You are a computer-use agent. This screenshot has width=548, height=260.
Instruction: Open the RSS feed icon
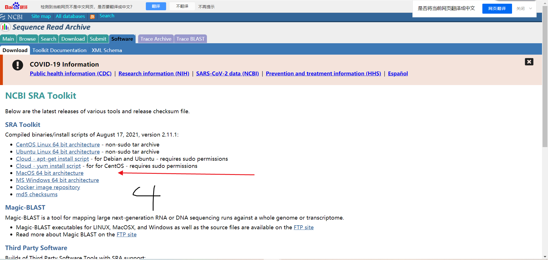[92, 17]
